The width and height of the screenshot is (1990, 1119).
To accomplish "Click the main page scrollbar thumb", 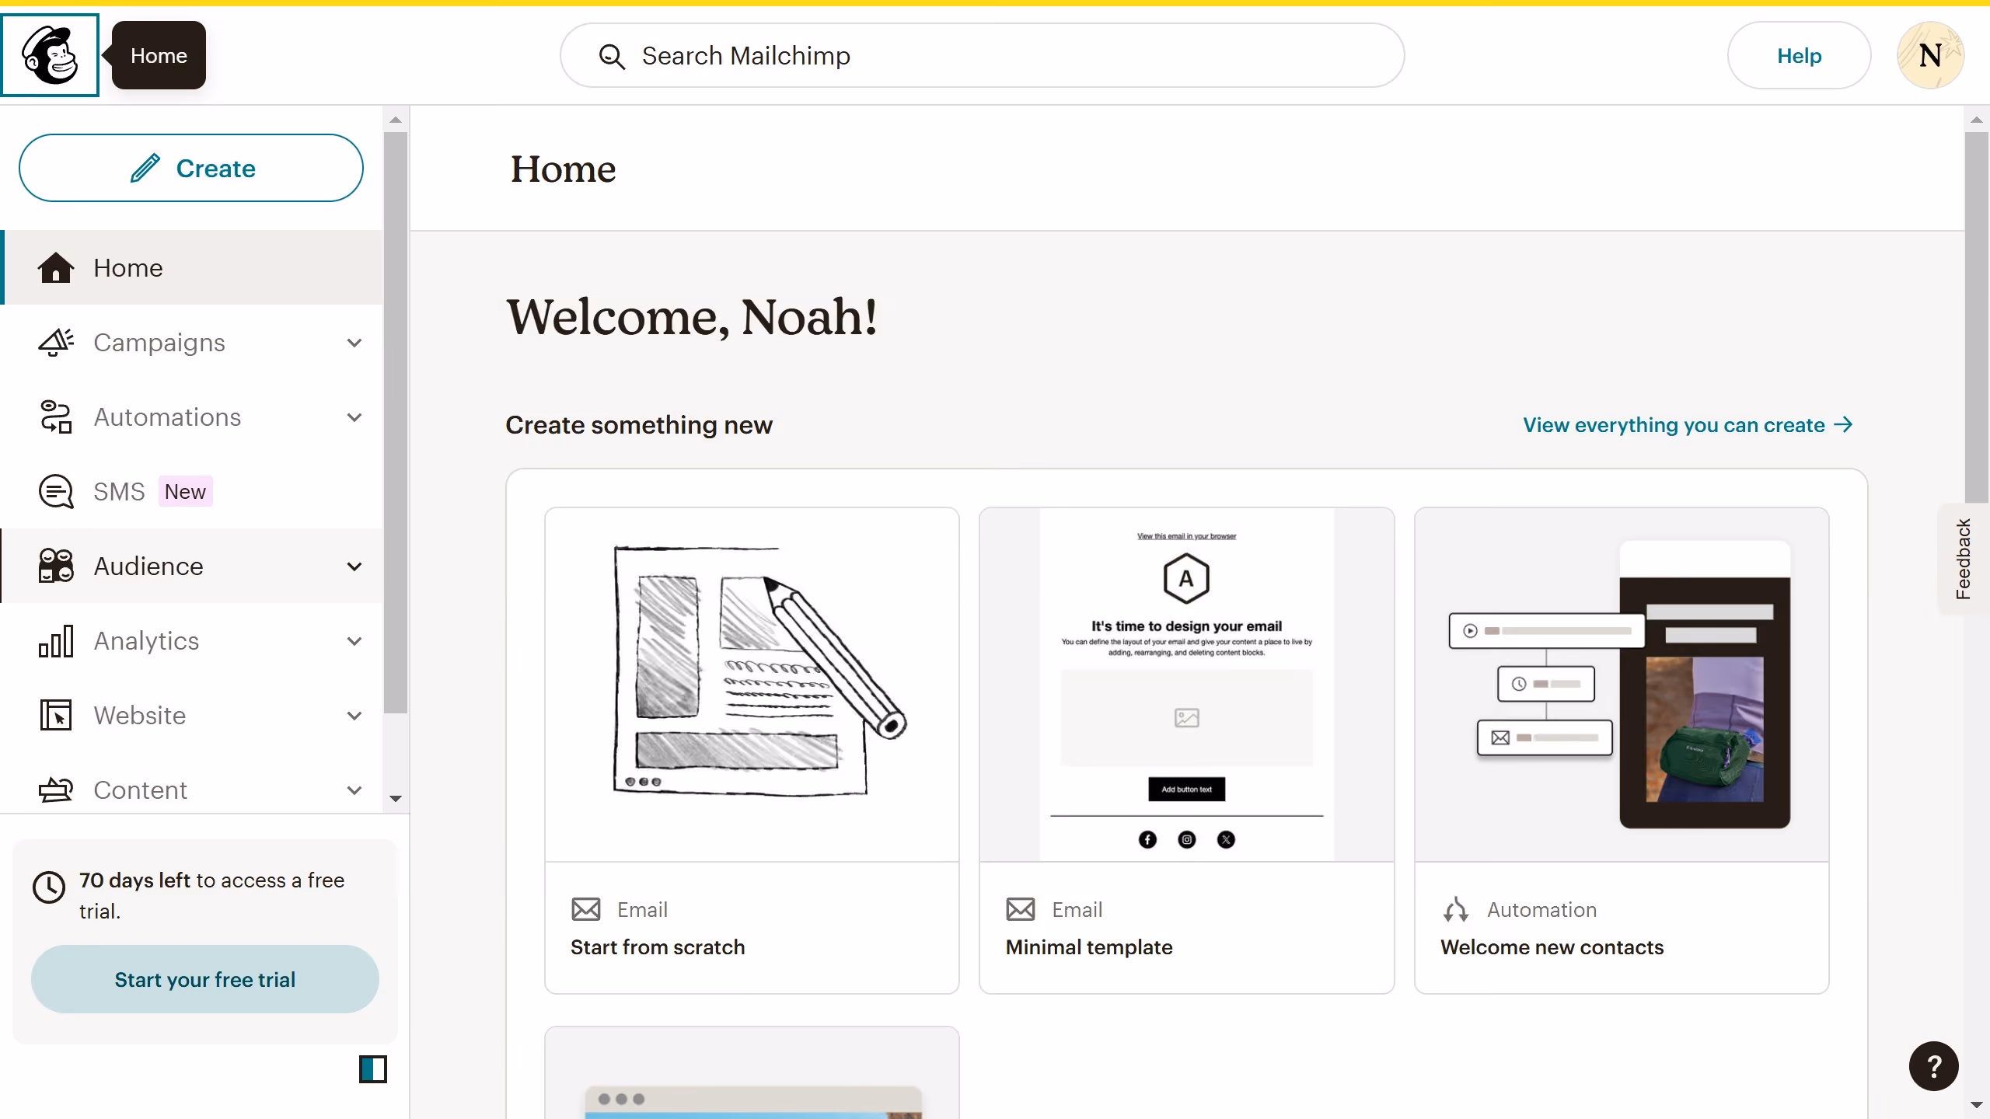I will point(1977,319).
